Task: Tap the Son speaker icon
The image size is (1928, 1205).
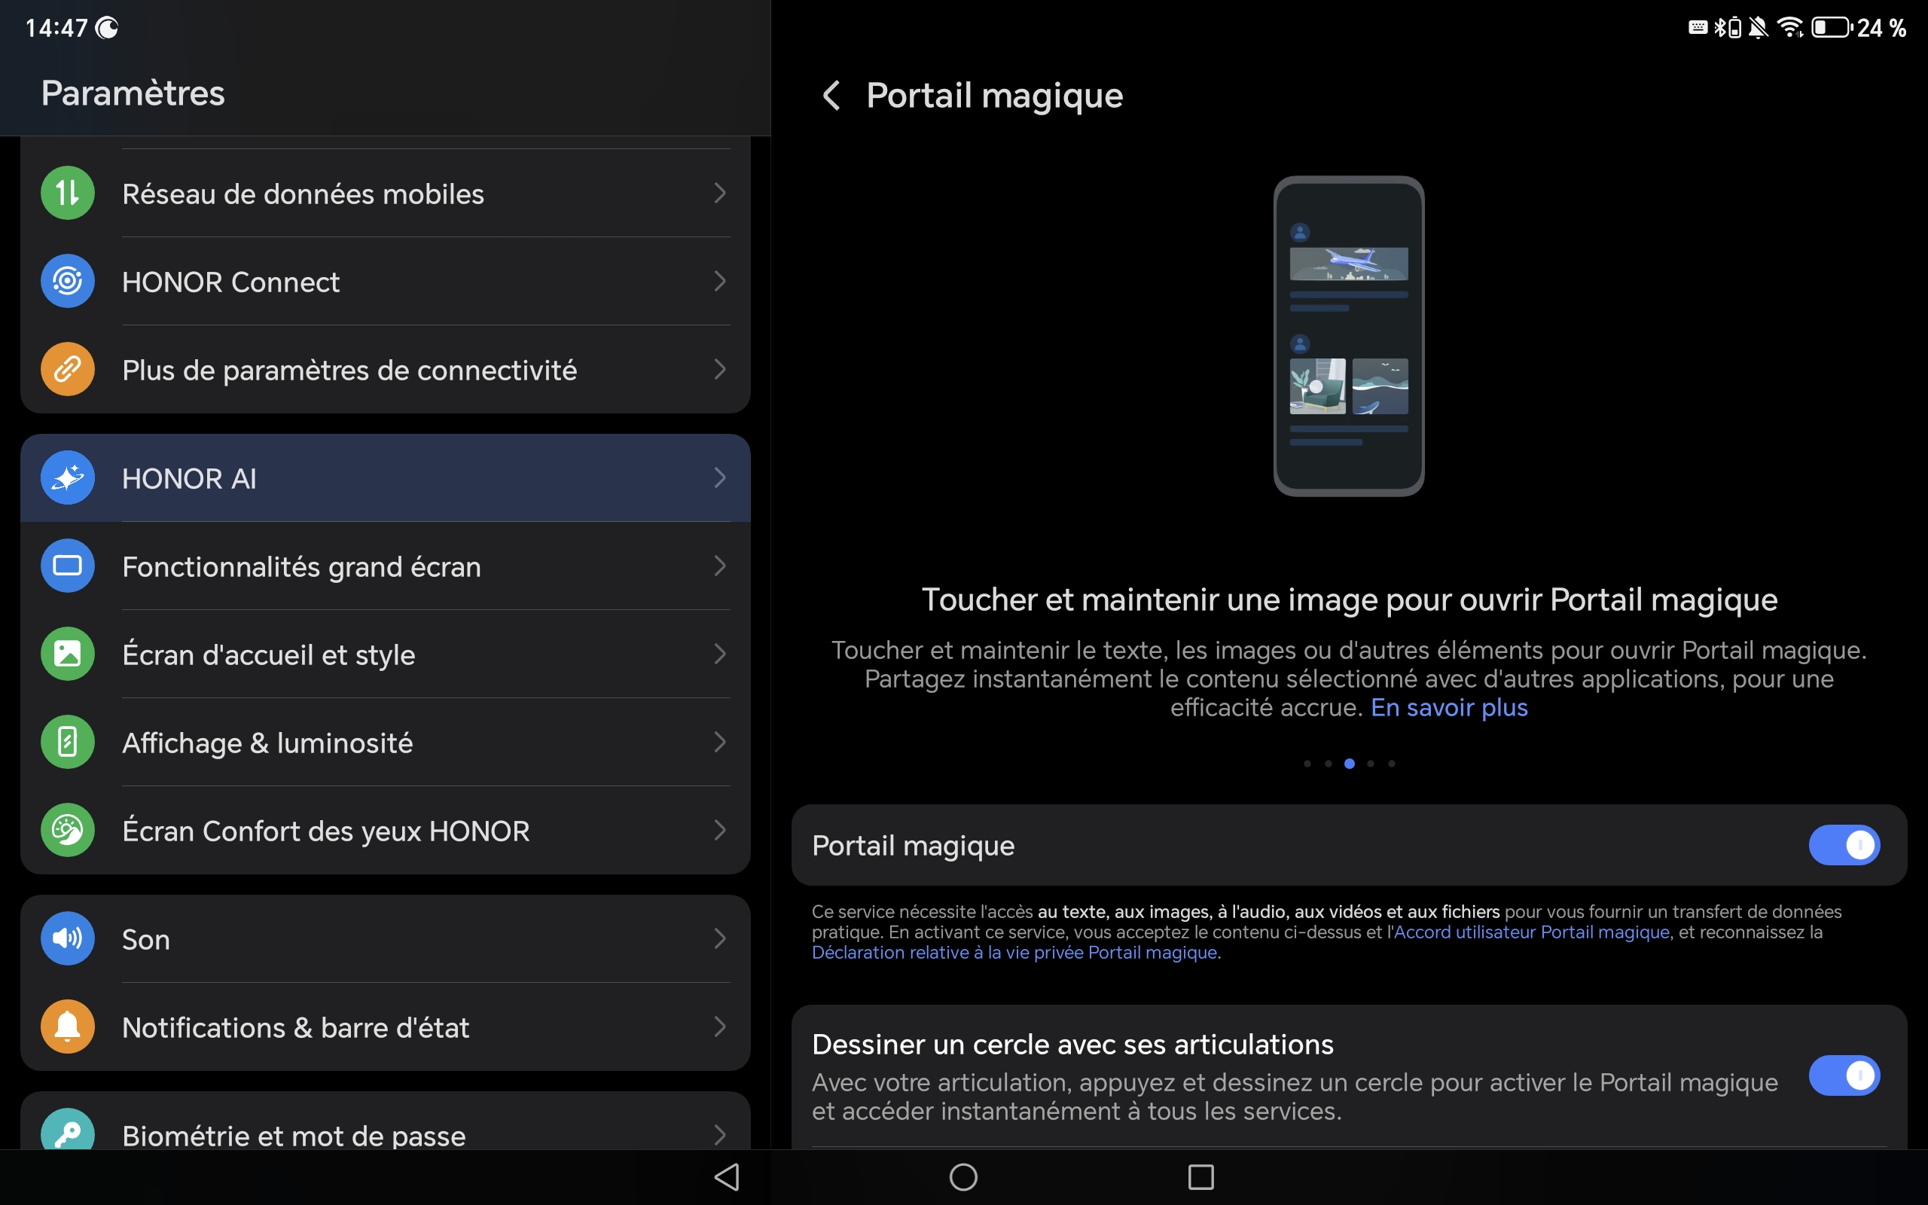Action: pos(68,938)
